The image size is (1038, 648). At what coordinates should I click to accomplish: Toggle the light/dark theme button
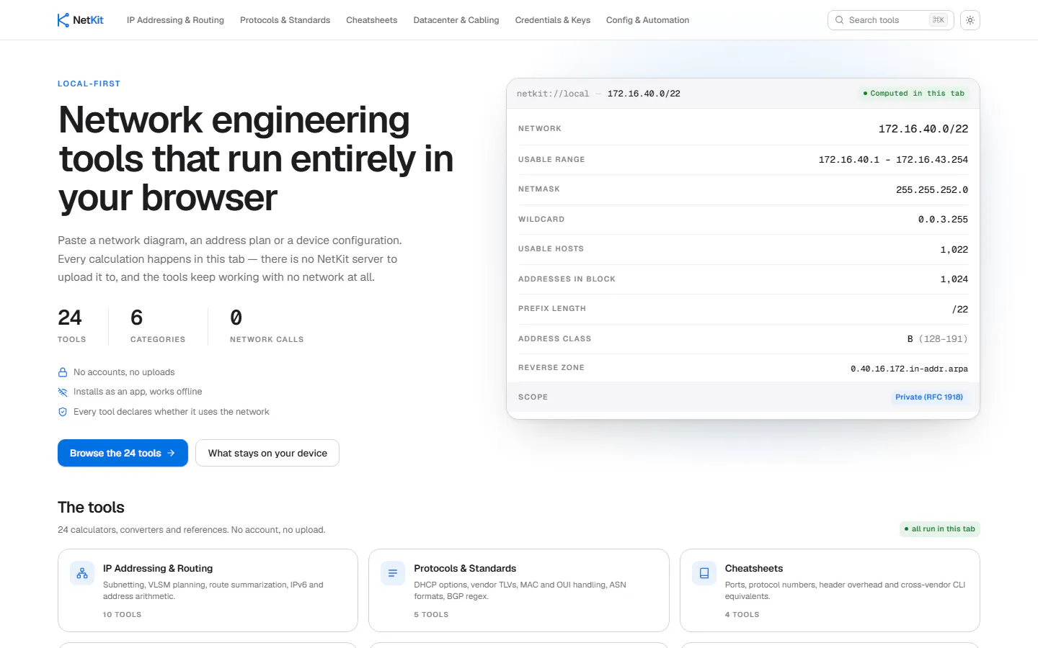coord(970,20)
